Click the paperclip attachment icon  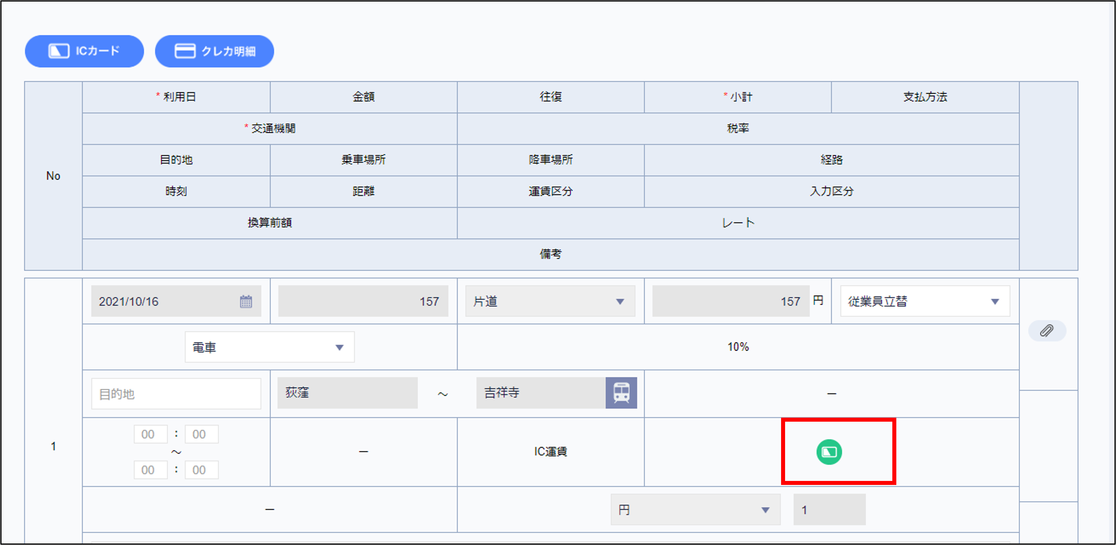[1047, 331]
